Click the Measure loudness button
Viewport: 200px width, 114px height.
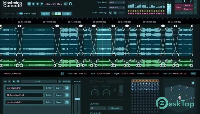tap(115, 108)
